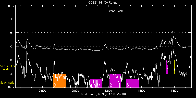Image resolution: width=196 pixels, height=98 pixels.
Task: Click the yellow sit-and-stare marker labeled 6
Action: (174, 67)
